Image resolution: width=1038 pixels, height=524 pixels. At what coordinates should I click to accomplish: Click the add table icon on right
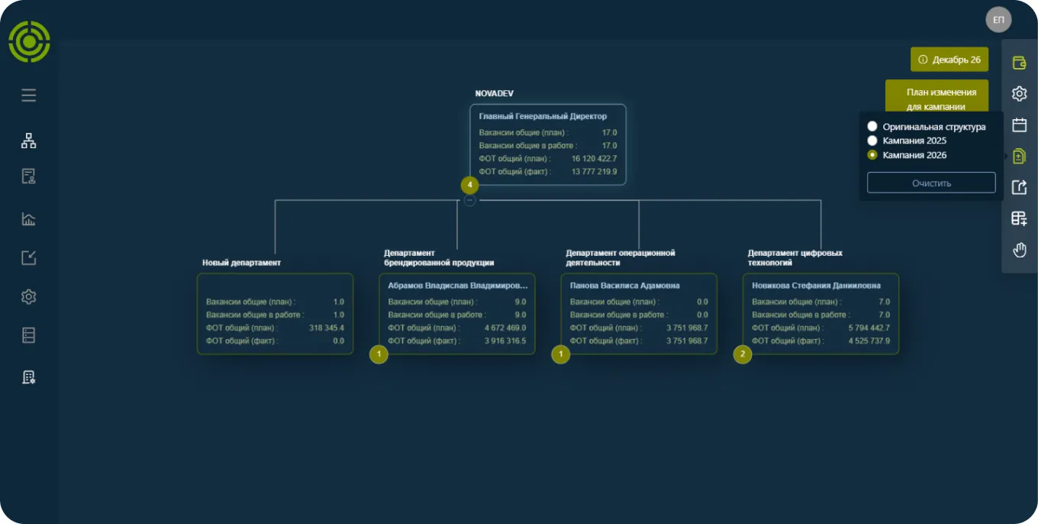click(x=1019, y=218)
